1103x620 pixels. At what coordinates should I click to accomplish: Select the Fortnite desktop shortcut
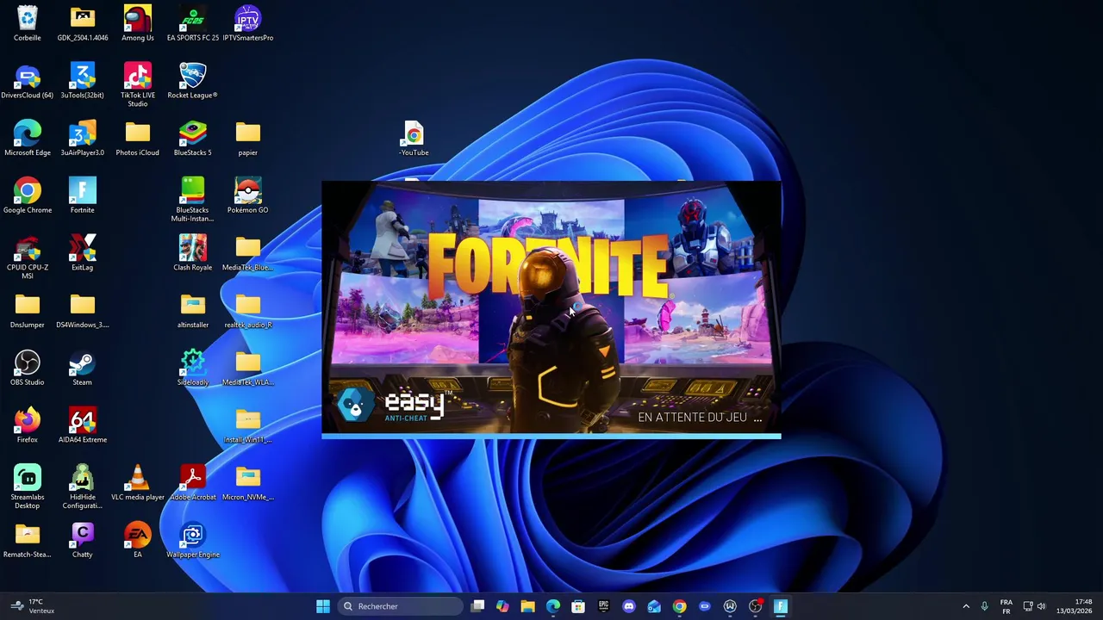[x=83, y=195]
